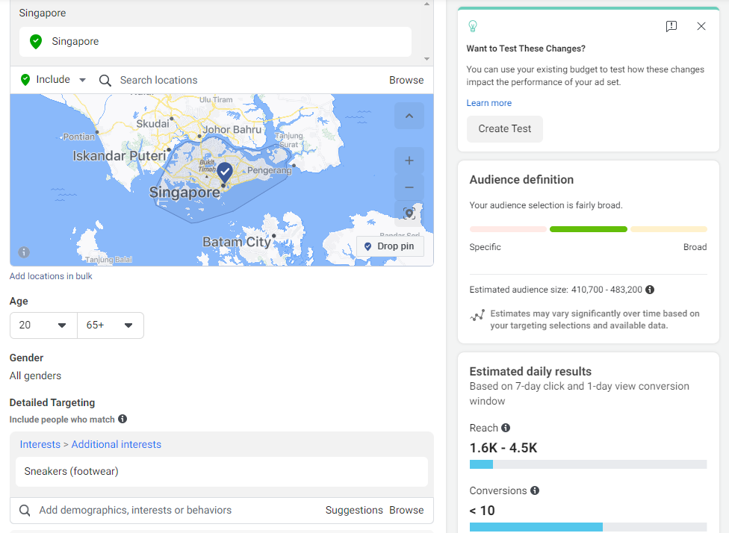Close the Test These Changes card
The height and width of the screenshot is (533, 729).
(x=701, y=26)
